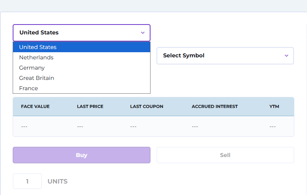Click the FACE VALUE column header
The height and width of the screenshot is (195, 307).
(x=35, y=106)
